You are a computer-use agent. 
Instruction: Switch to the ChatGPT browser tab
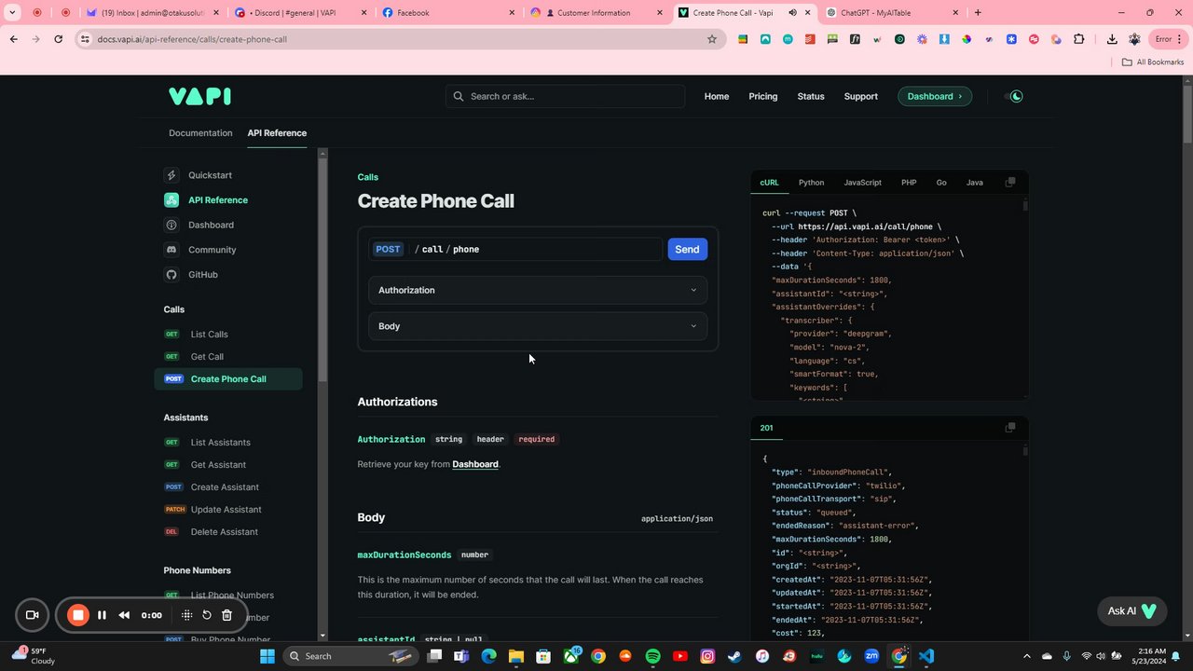(x=893, y=13)
